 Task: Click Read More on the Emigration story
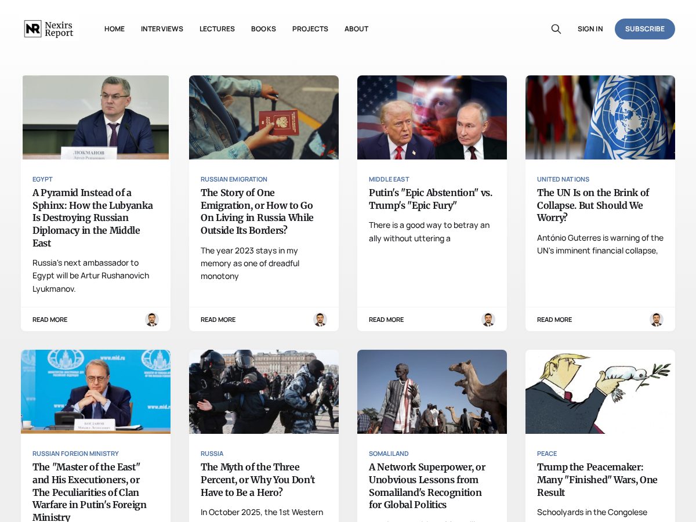coord(218,320)
